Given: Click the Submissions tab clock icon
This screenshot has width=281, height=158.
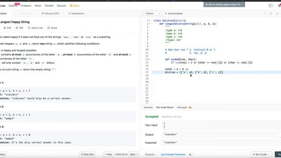Looking at the screenshot, I should point(69,14).
